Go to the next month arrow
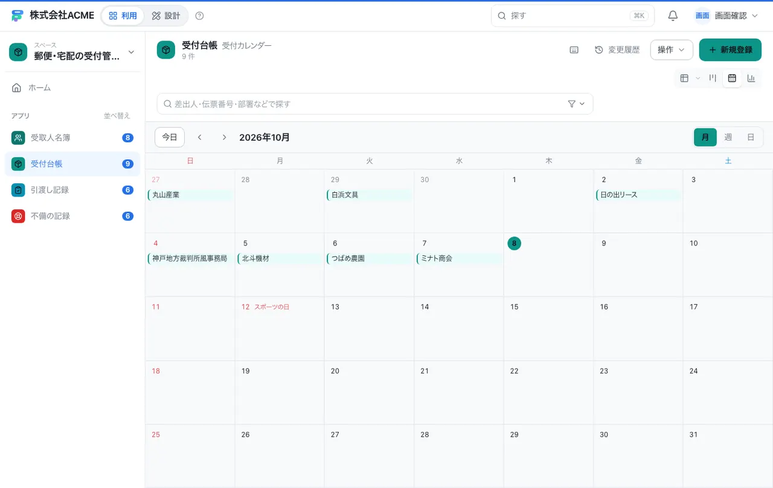 pos(224,138)
